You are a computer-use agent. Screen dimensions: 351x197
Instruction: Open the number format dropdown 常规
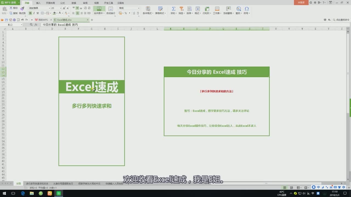[129, 8]
